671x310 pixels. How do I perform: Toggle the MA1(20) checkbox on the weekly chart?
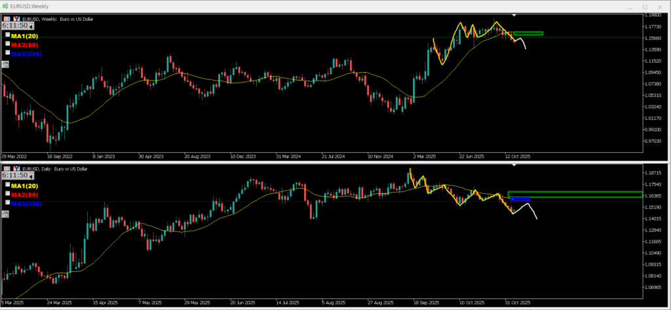pyautogui.click(x=8, y=35)
